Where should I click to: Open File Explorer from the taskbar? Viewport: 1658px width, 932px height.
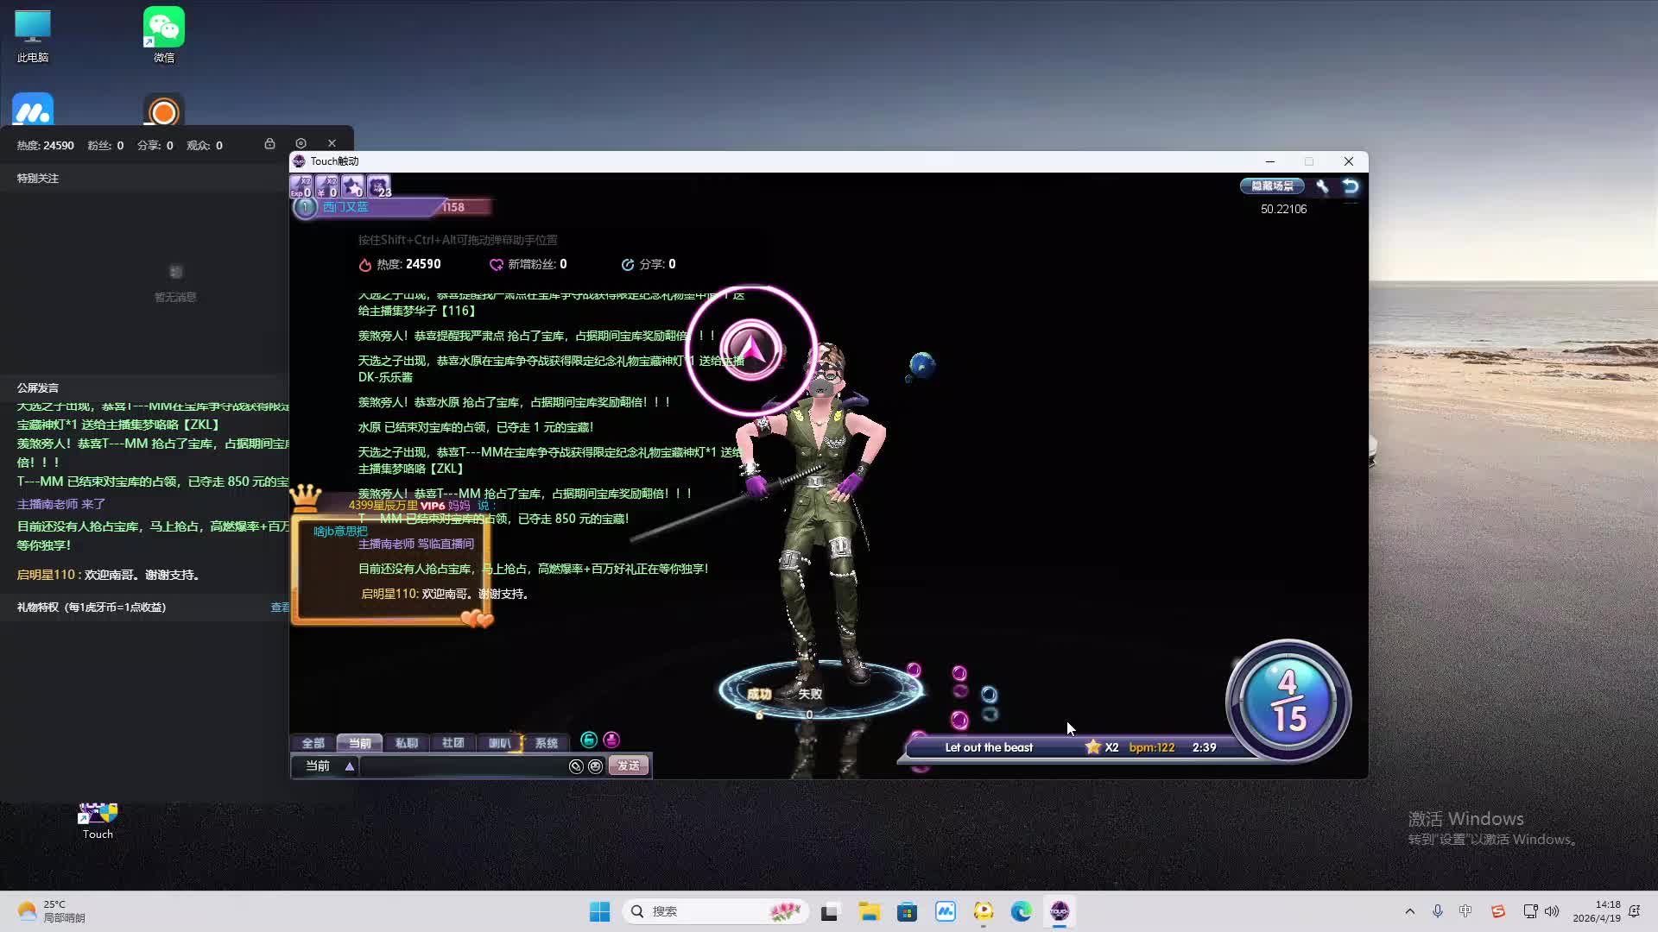click(869, 911)
